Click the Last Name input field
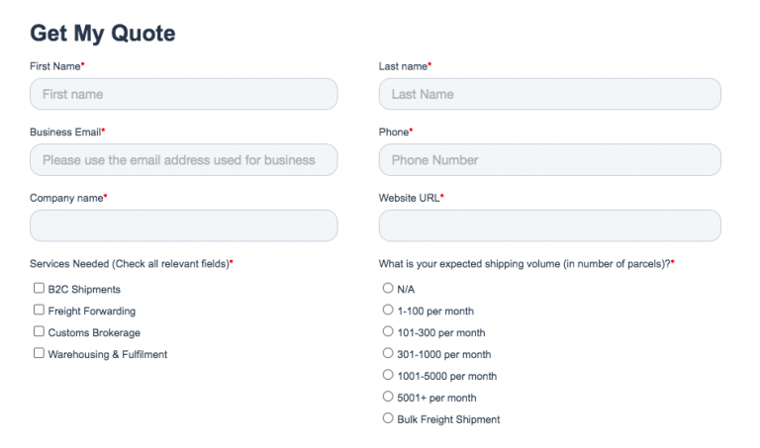 tap(549, 94)
